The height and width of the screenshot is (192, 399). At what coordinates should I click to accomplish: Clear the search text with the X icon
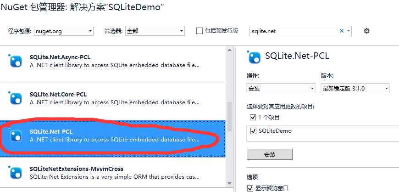[x=341, y=31]
